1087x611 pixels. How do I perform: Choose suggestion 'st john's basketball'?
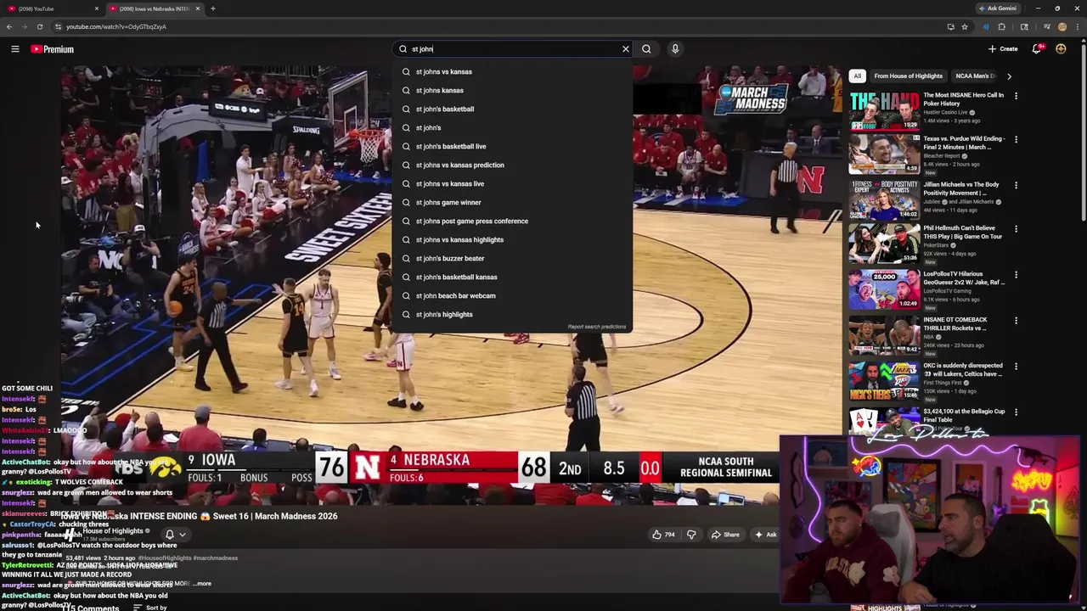513,109
